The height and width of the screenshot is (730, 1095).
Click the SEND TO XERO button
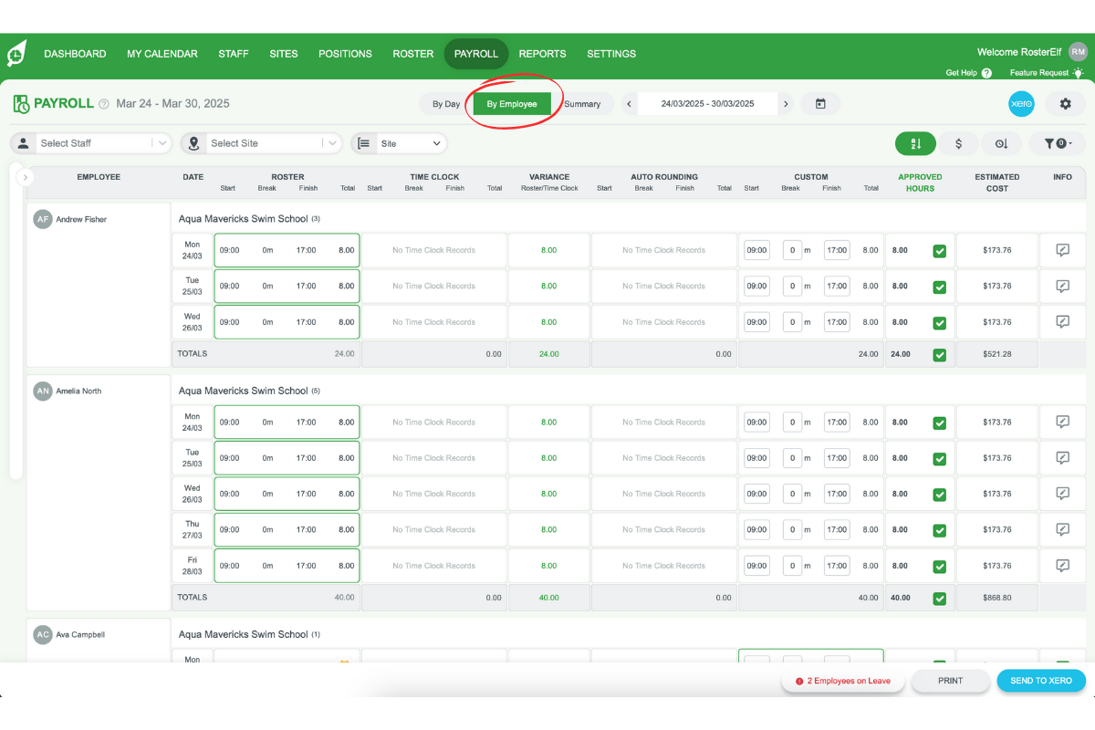[x=1041, y=681]
